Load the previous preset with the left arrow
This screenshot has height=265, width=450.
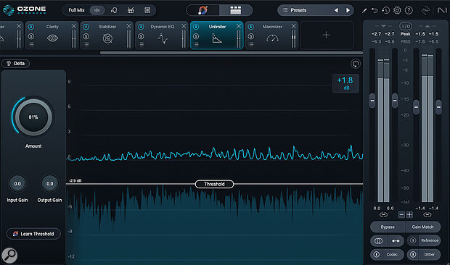(x=336, y=10)
